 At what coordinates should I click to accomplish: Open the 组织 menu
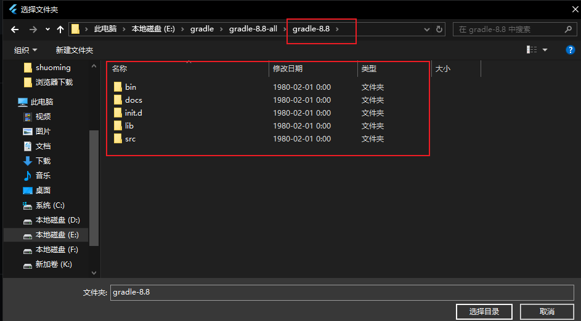coord(25,50)
